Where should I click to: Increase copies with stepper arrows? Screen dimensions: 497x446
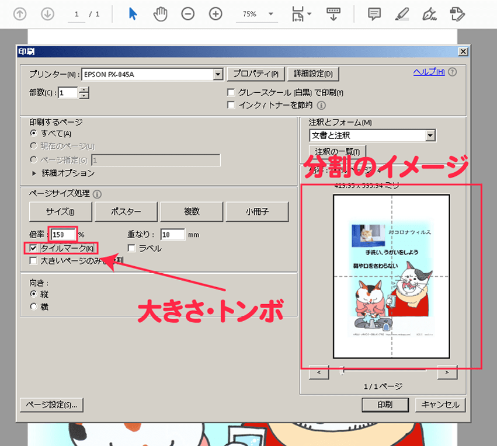pos(84,90)
